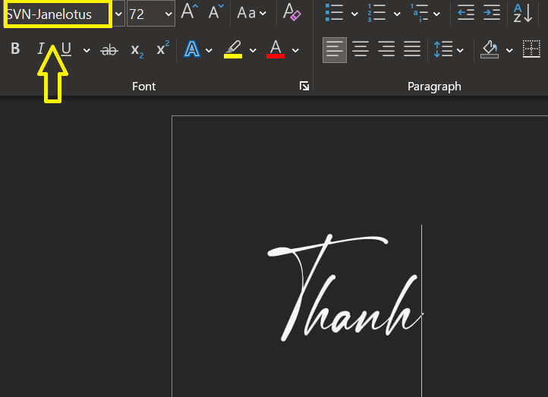Toggle Bold formatting
This screenshot has height=397, width=548.
[x=15, y=50]
